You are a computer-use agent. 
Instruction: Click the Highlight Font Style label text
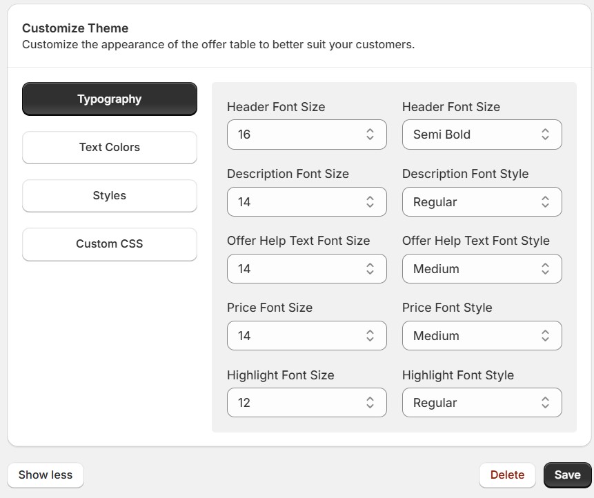(x=458, y=375)
